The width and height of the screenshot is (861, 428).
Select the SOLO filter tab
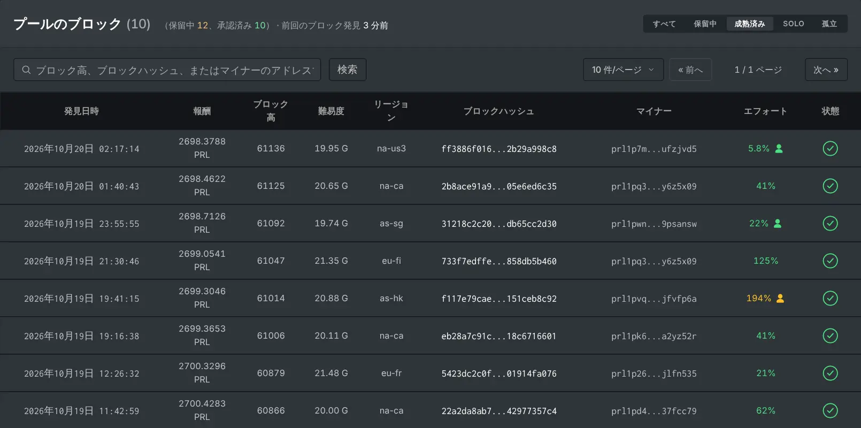point(794,24)
